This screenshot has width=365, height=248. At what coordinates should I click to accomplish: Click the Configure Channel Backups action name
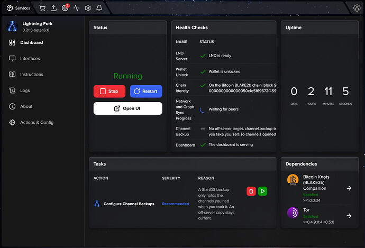(x=129, y=204)
